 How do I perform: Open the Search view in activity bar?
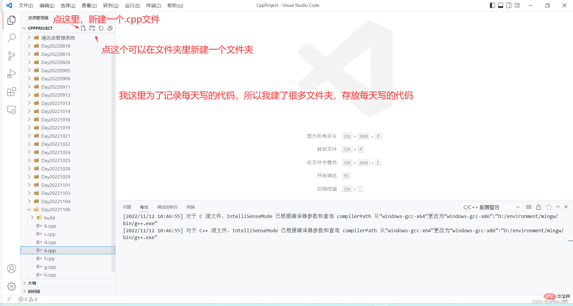(11, 38)
